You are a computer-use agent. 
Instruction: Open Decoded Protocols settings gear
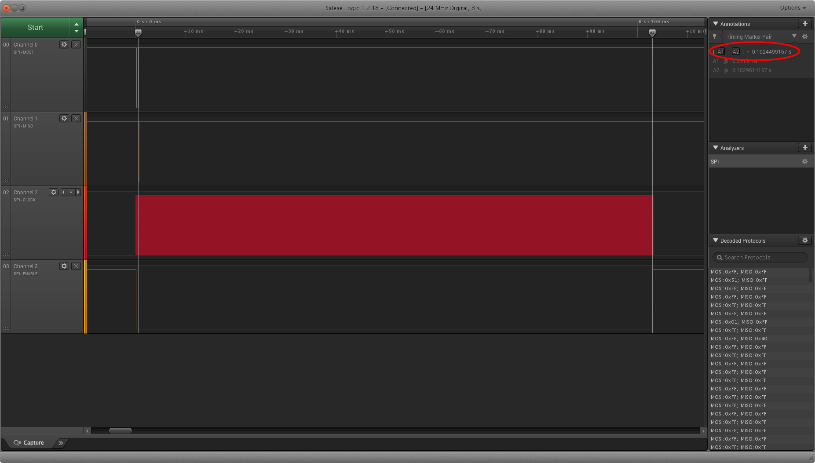click(x=805, y=241)
